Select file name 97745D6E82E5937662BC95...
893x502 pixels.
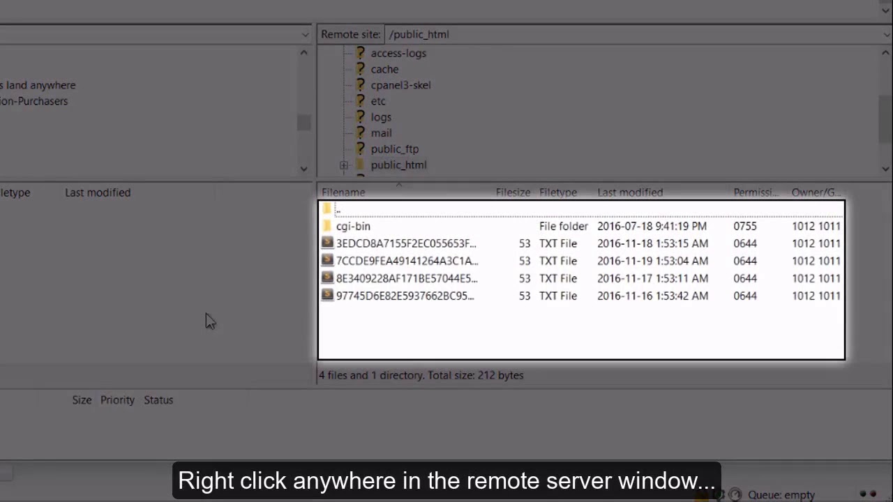pos(405,296)
